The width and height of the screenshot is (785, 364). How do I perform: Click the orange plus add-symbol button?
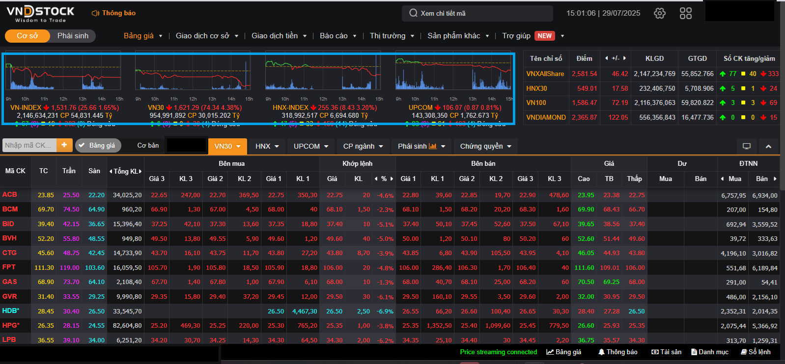point(64,145)
